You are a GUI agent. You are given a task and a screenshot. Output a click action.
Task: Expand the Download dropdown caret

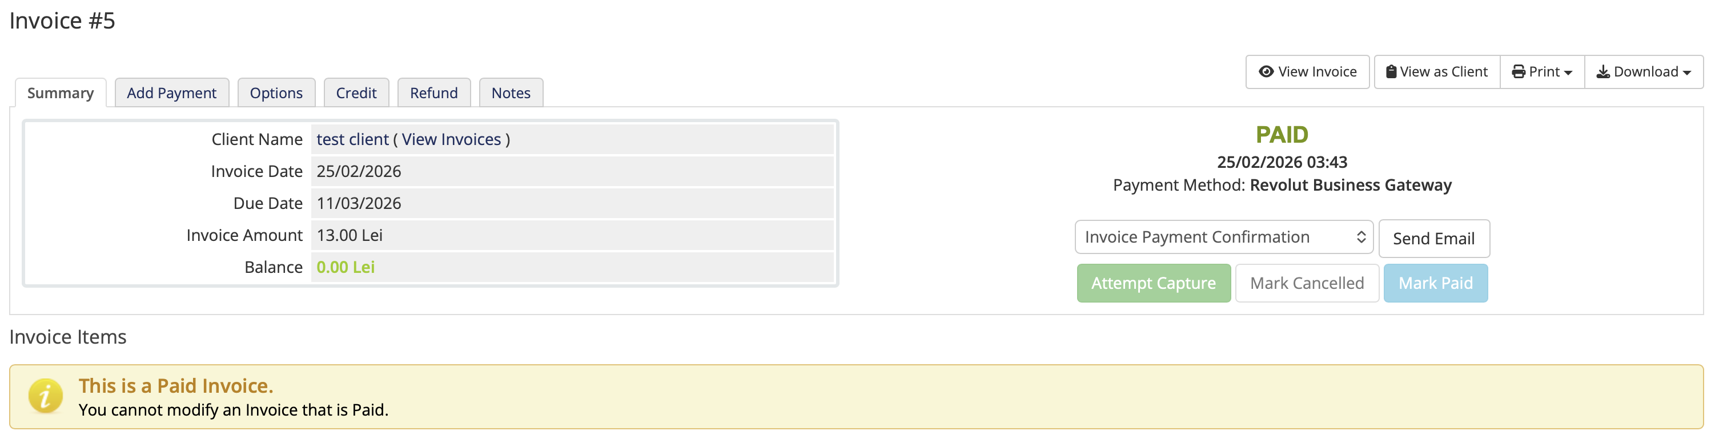coord(1687,73)
